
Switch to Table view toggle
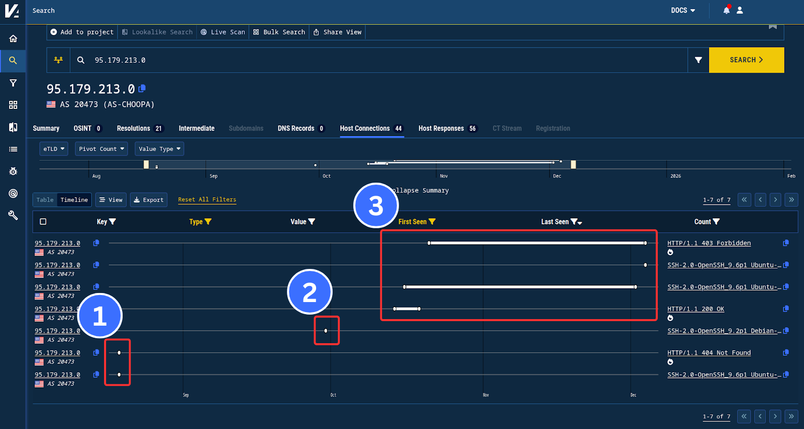click(45, 200)
